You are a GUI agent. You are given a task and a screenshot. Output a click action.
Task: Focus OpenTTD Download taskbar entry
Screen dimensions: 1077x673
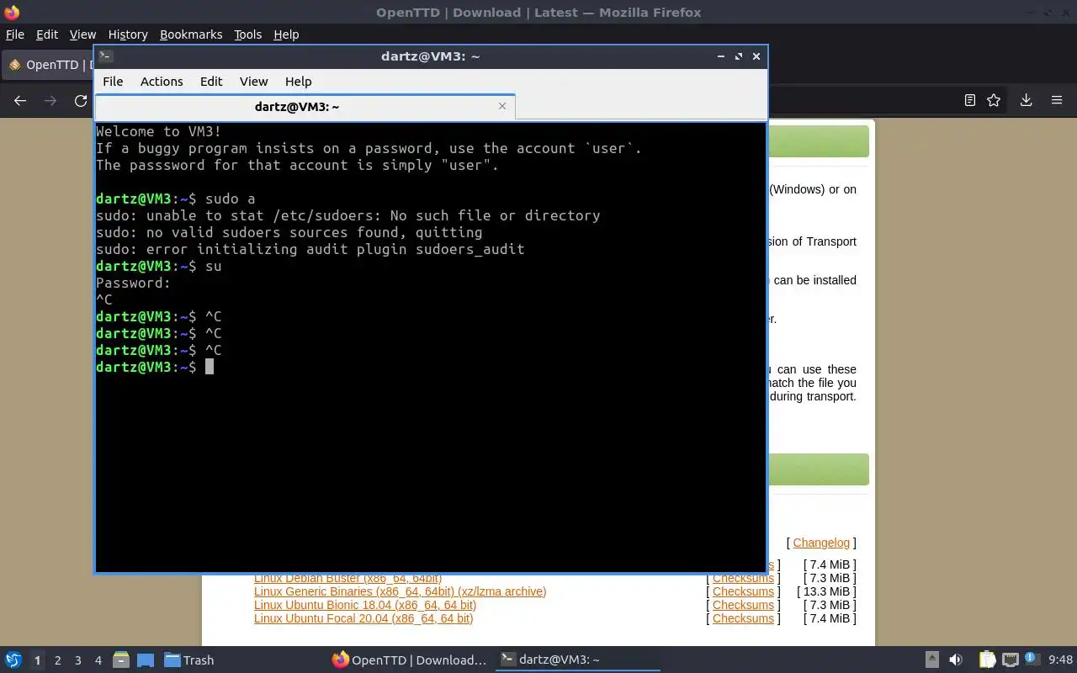410,660
